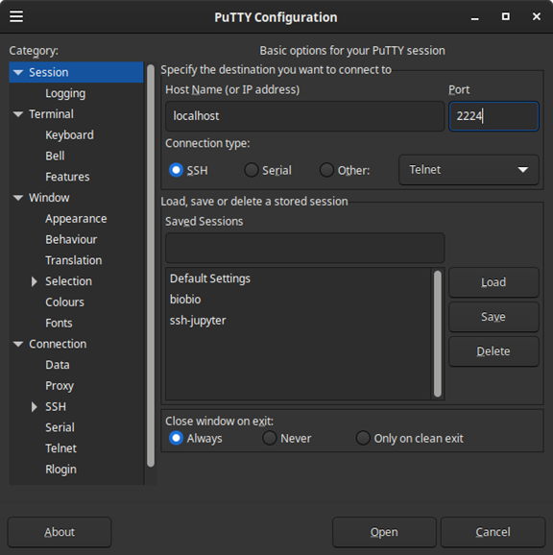Maximize the PuTTY Configuration window
This screenshot has height=555, width=553.
pyautogui.click(x=506, y=16)
